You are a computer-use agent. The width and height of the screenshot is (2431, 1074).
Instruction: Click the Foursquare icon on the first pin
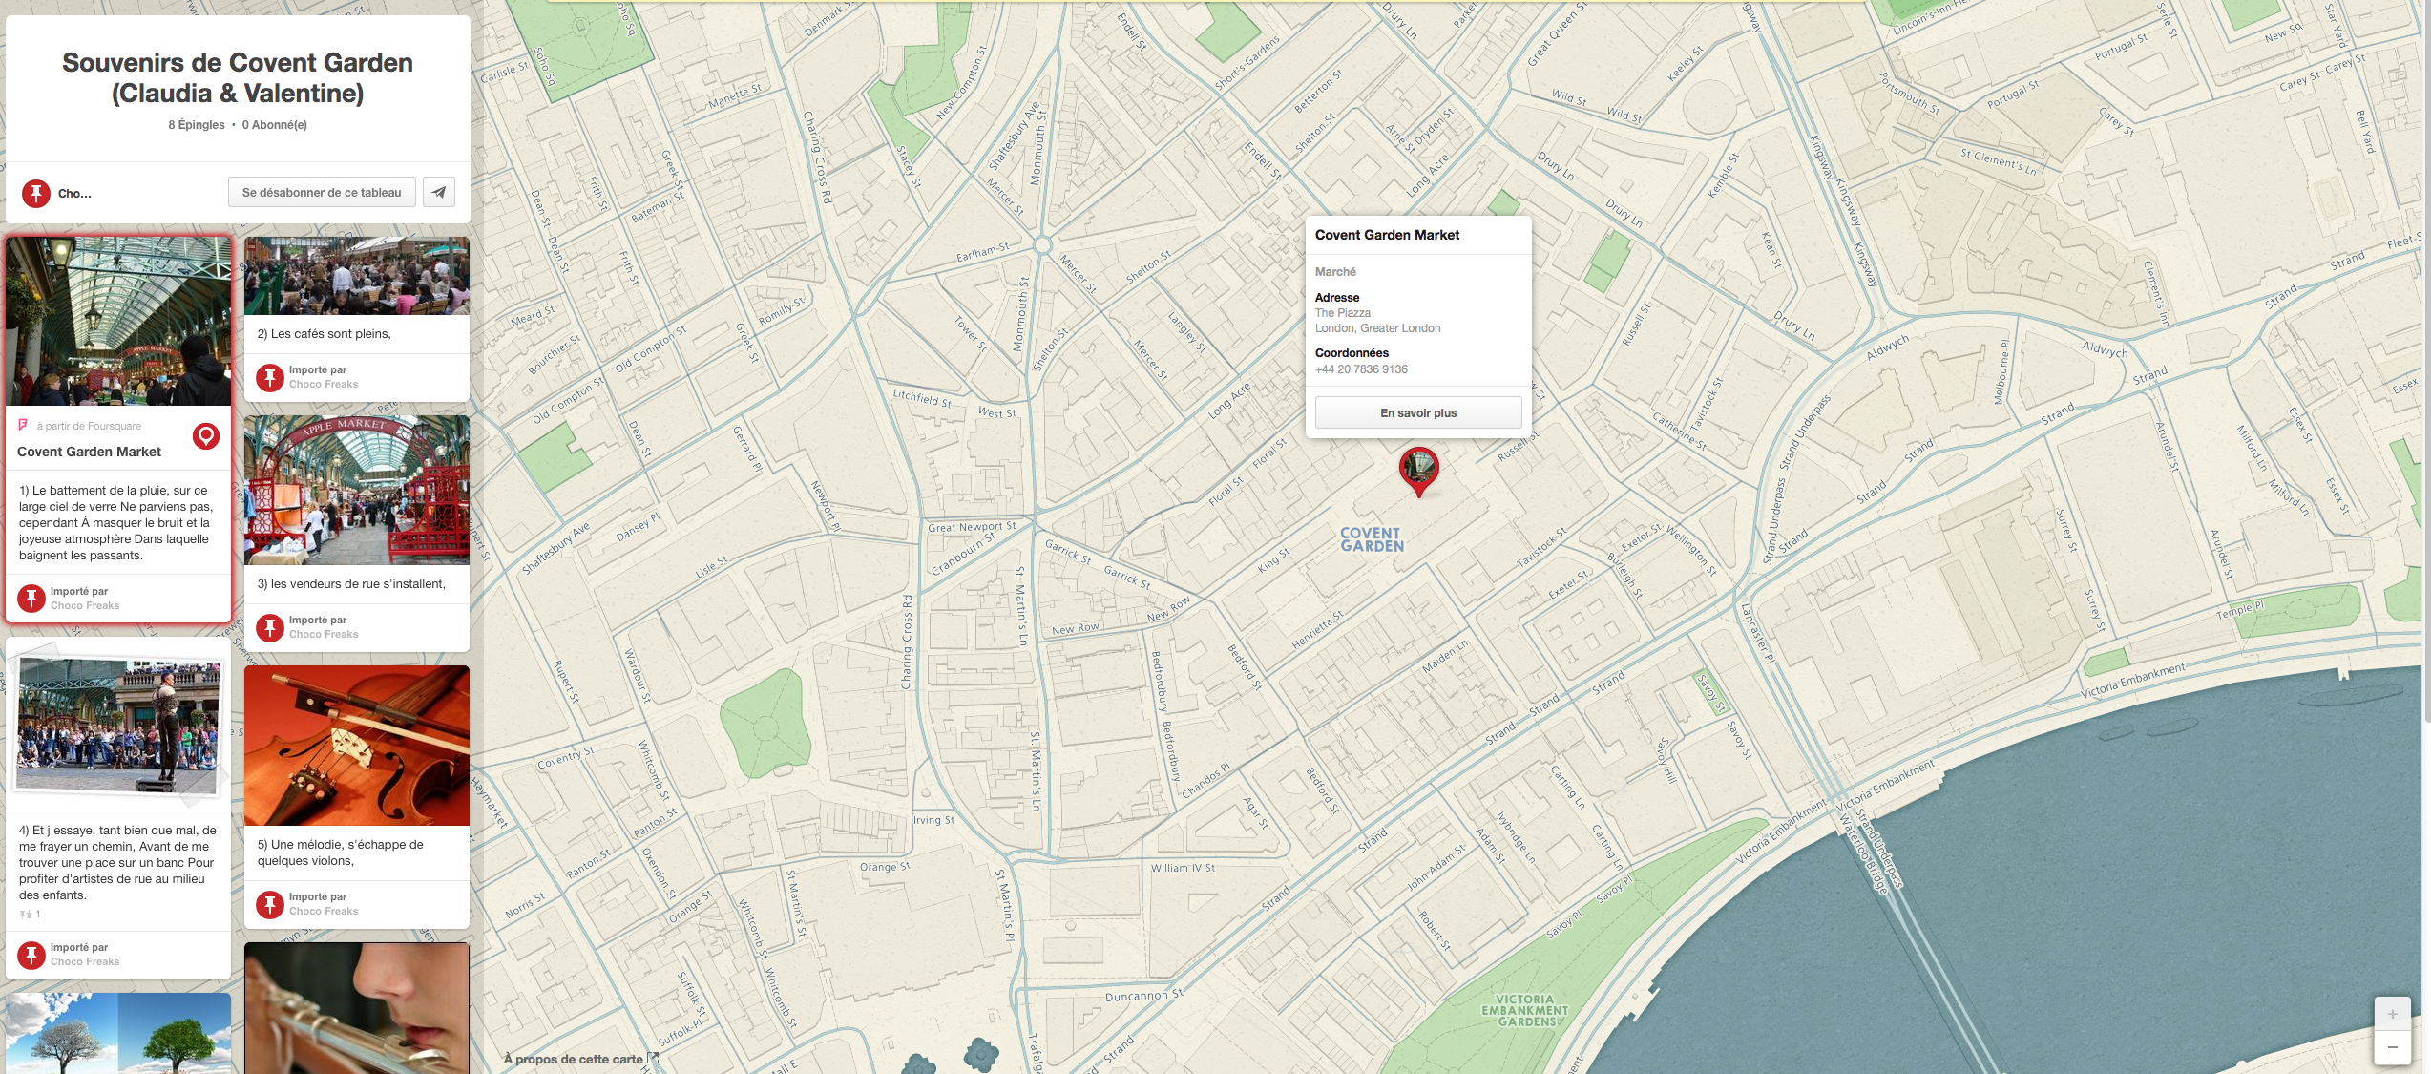point(23,426)
